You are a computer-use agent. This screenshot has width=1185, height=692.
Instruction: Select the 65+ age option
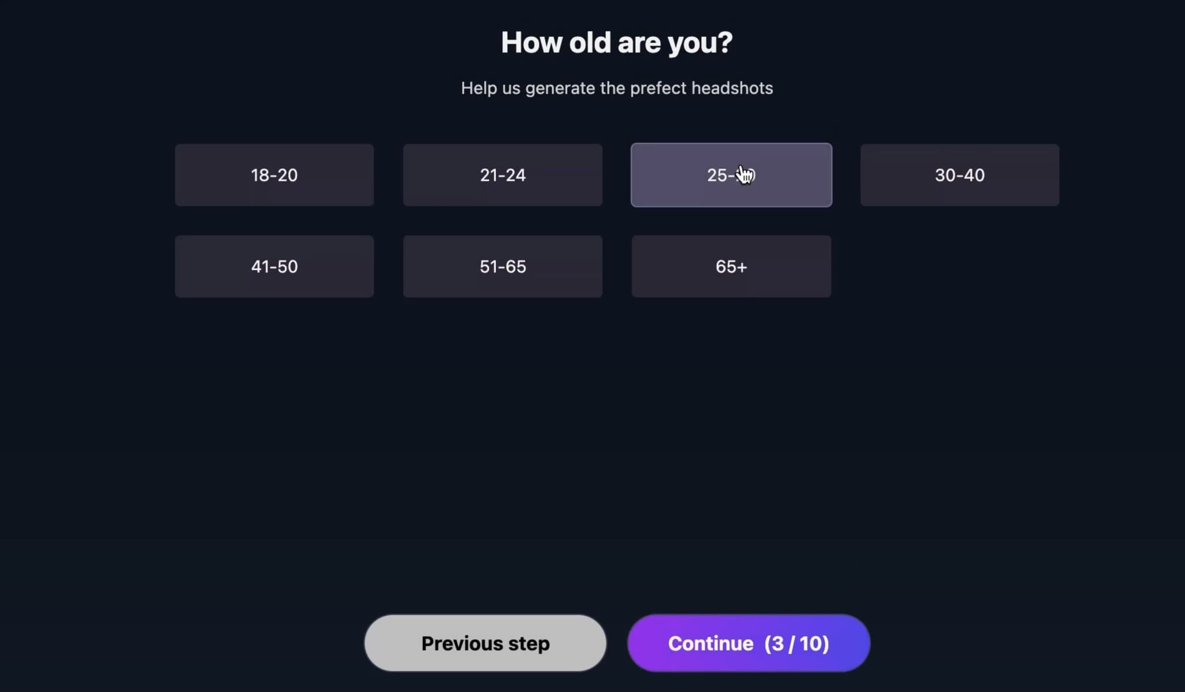(730, 267)
